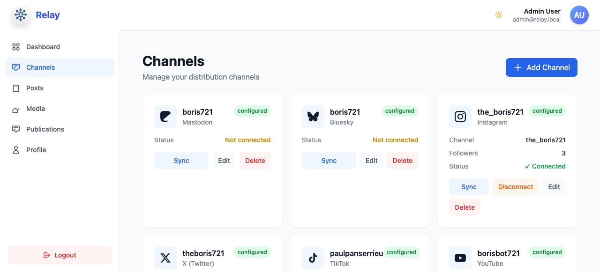Viewport: 600px width, 272px height.
Task: Click the Relay snowflake logo
Action: [21, 15]
